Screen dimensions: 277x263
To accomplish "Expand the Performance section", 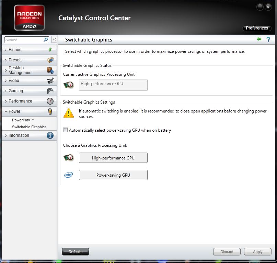I will pos(29,101).
